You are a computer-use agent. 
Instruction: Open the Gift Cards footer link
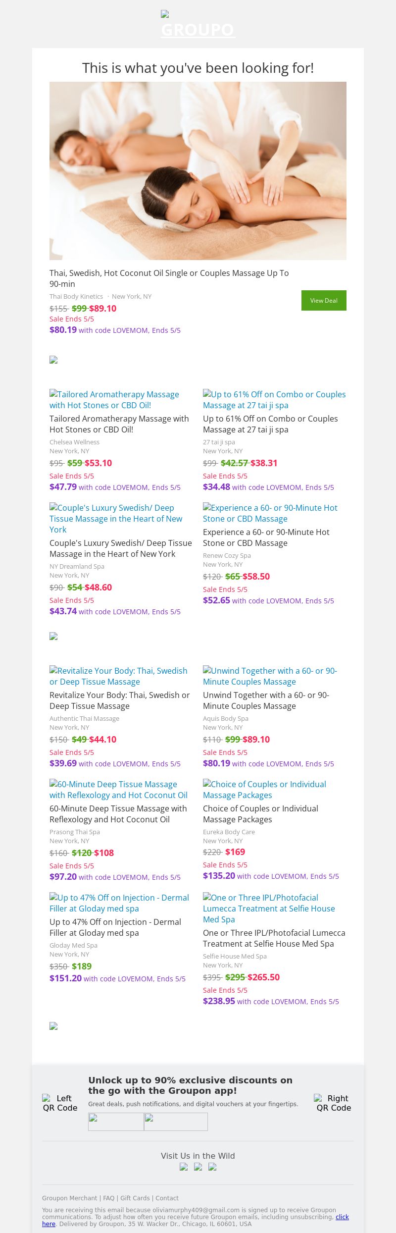[x=135, y=1198]
